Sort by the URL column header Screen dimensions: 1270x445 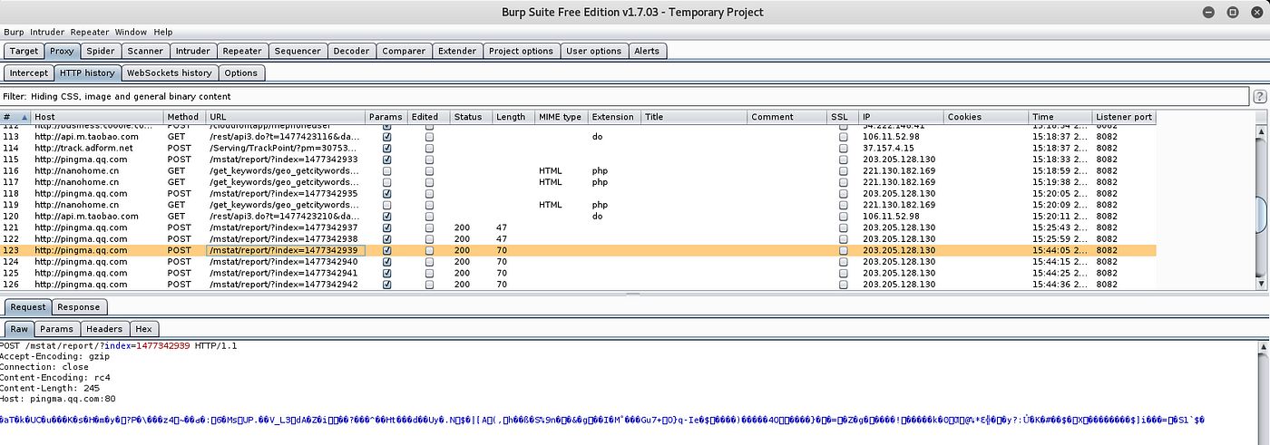tap(286, 117)
